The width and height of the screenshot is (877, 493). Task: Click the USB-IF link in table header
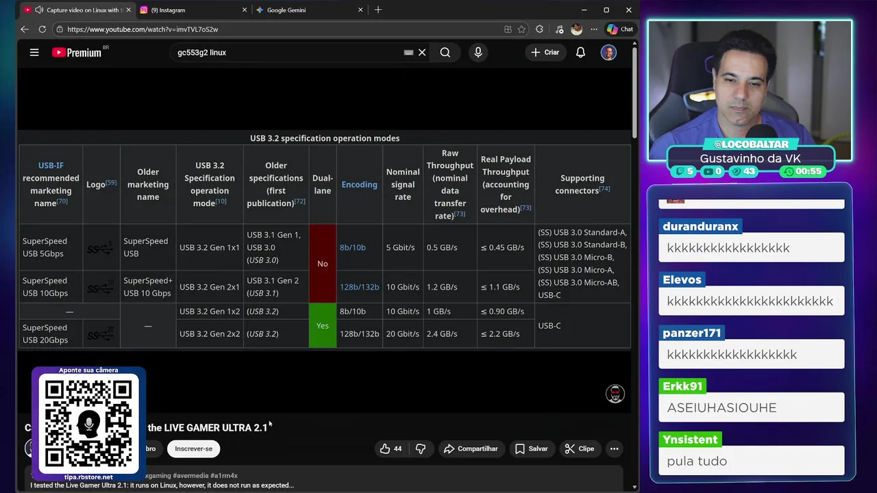tap(51, 165)
